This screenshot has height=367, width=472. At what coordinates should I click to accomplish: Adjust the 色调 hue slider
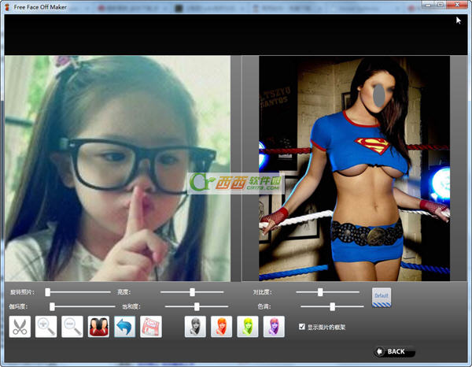pyautogui.click(x=332, y=306)
